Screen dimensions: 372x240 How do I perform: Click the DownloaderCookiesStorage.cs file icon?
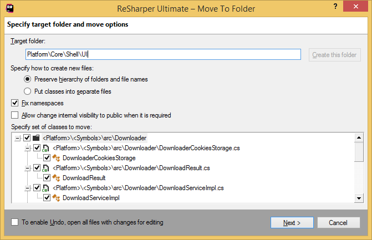click(x=46, y=148)
